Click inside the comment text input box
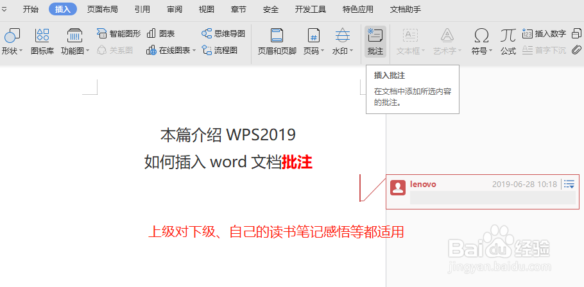584x287 pixels. point(493,198)
